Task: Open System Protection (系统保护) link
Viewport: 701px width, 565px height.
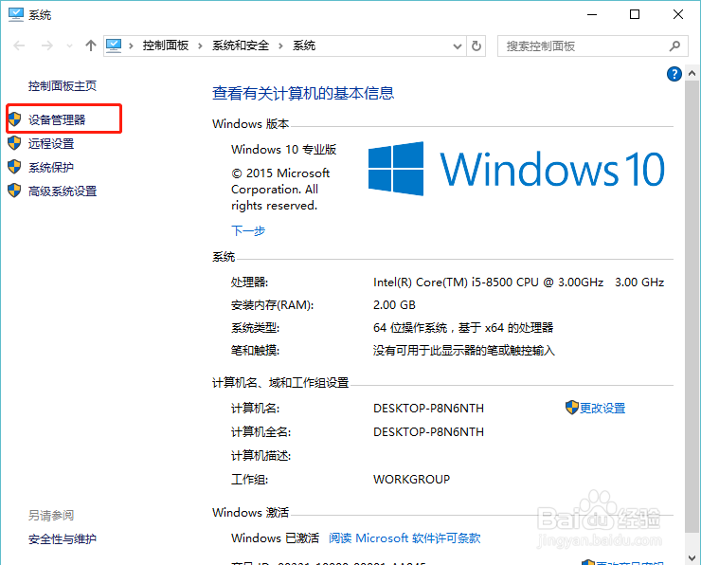Action: [x=51, y=167]
